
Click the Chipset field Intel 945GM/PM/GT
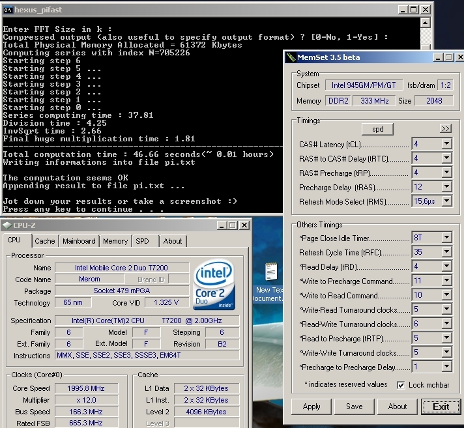point(364,85)
